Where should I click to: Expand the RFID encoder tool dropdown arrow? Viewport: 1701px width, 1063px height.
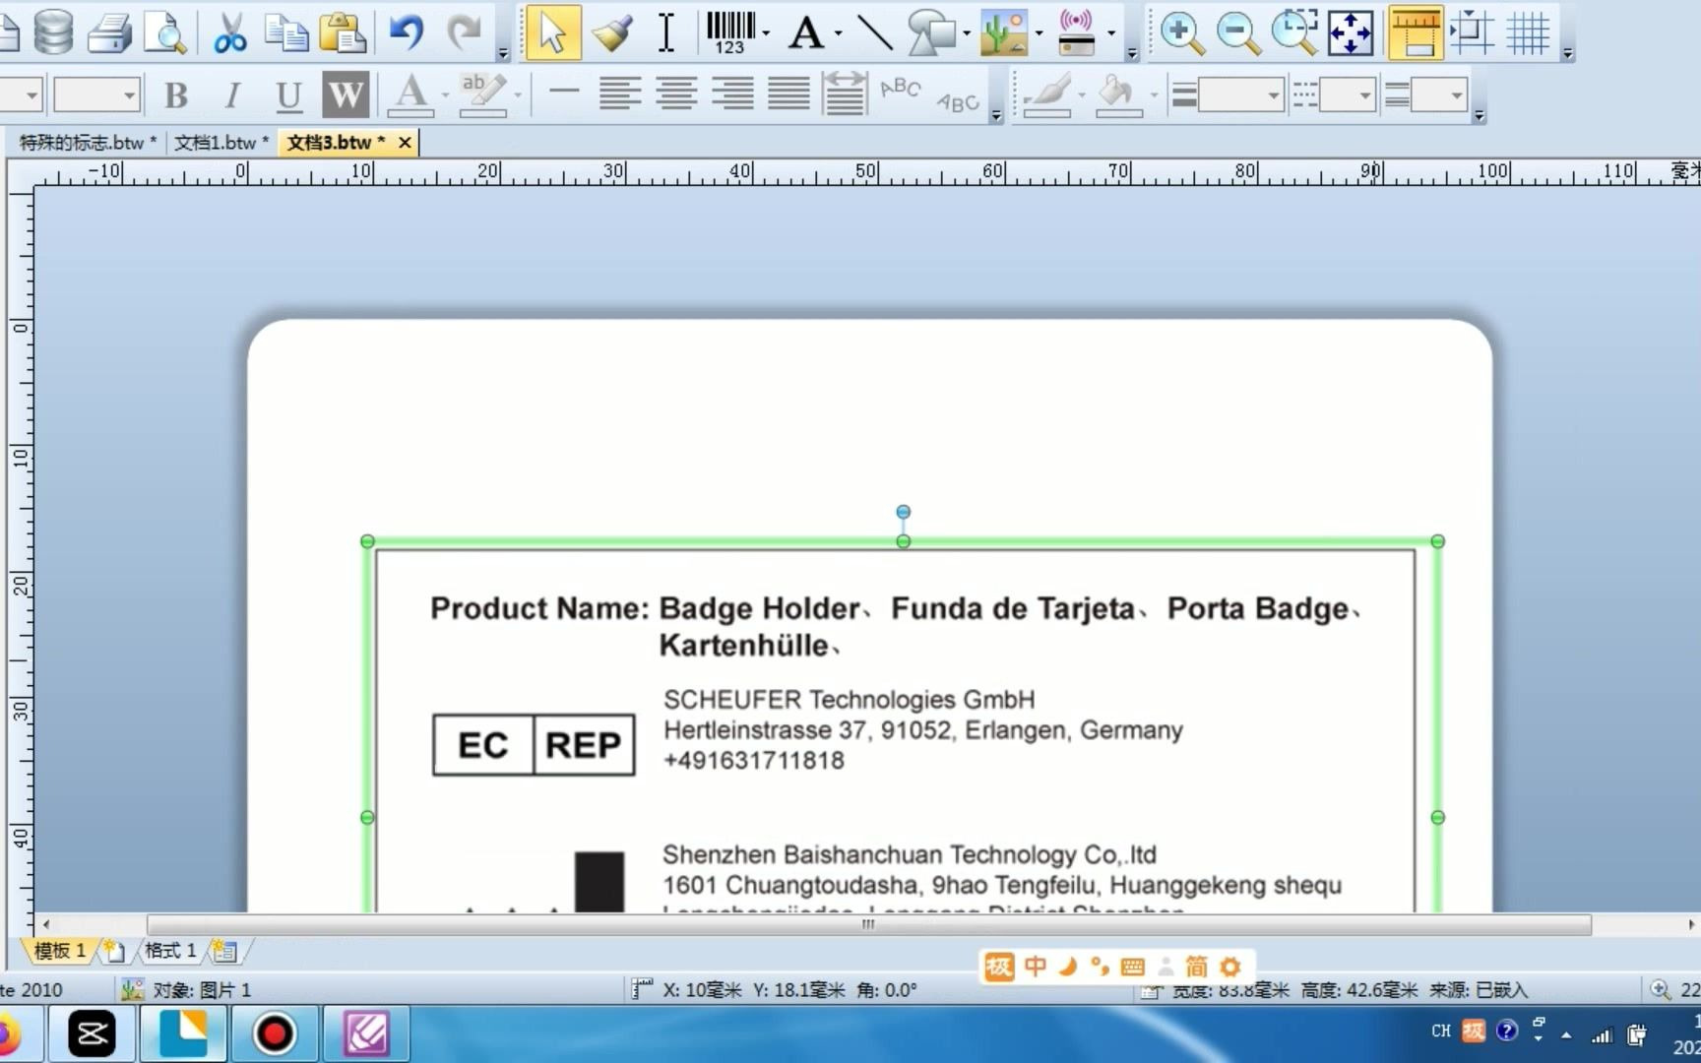coord(1111,33)
